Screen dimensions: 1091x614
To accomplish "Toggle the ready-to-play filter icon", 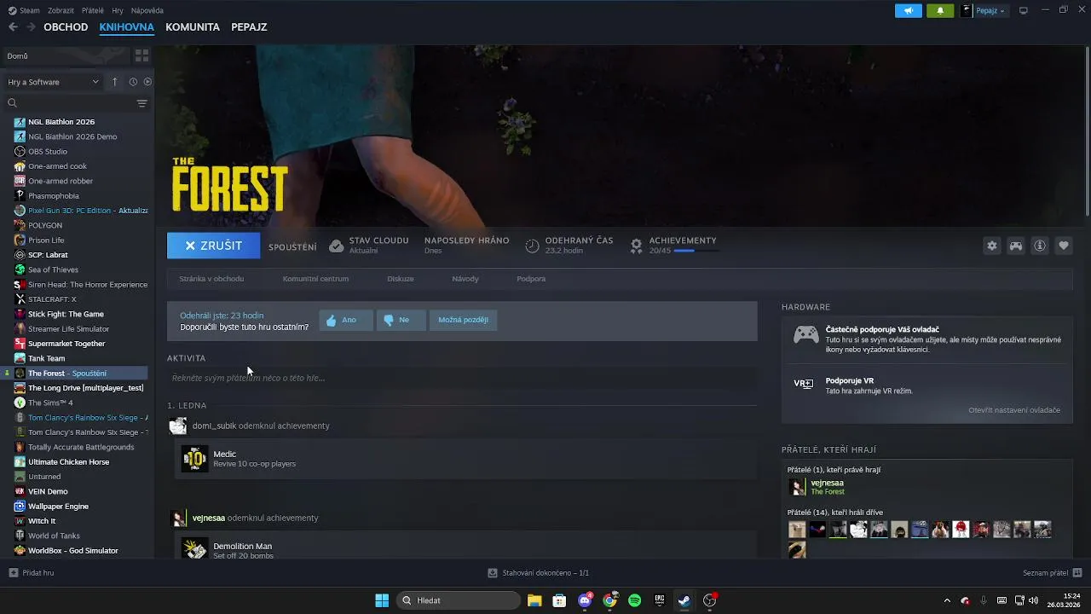I will 147,82.
